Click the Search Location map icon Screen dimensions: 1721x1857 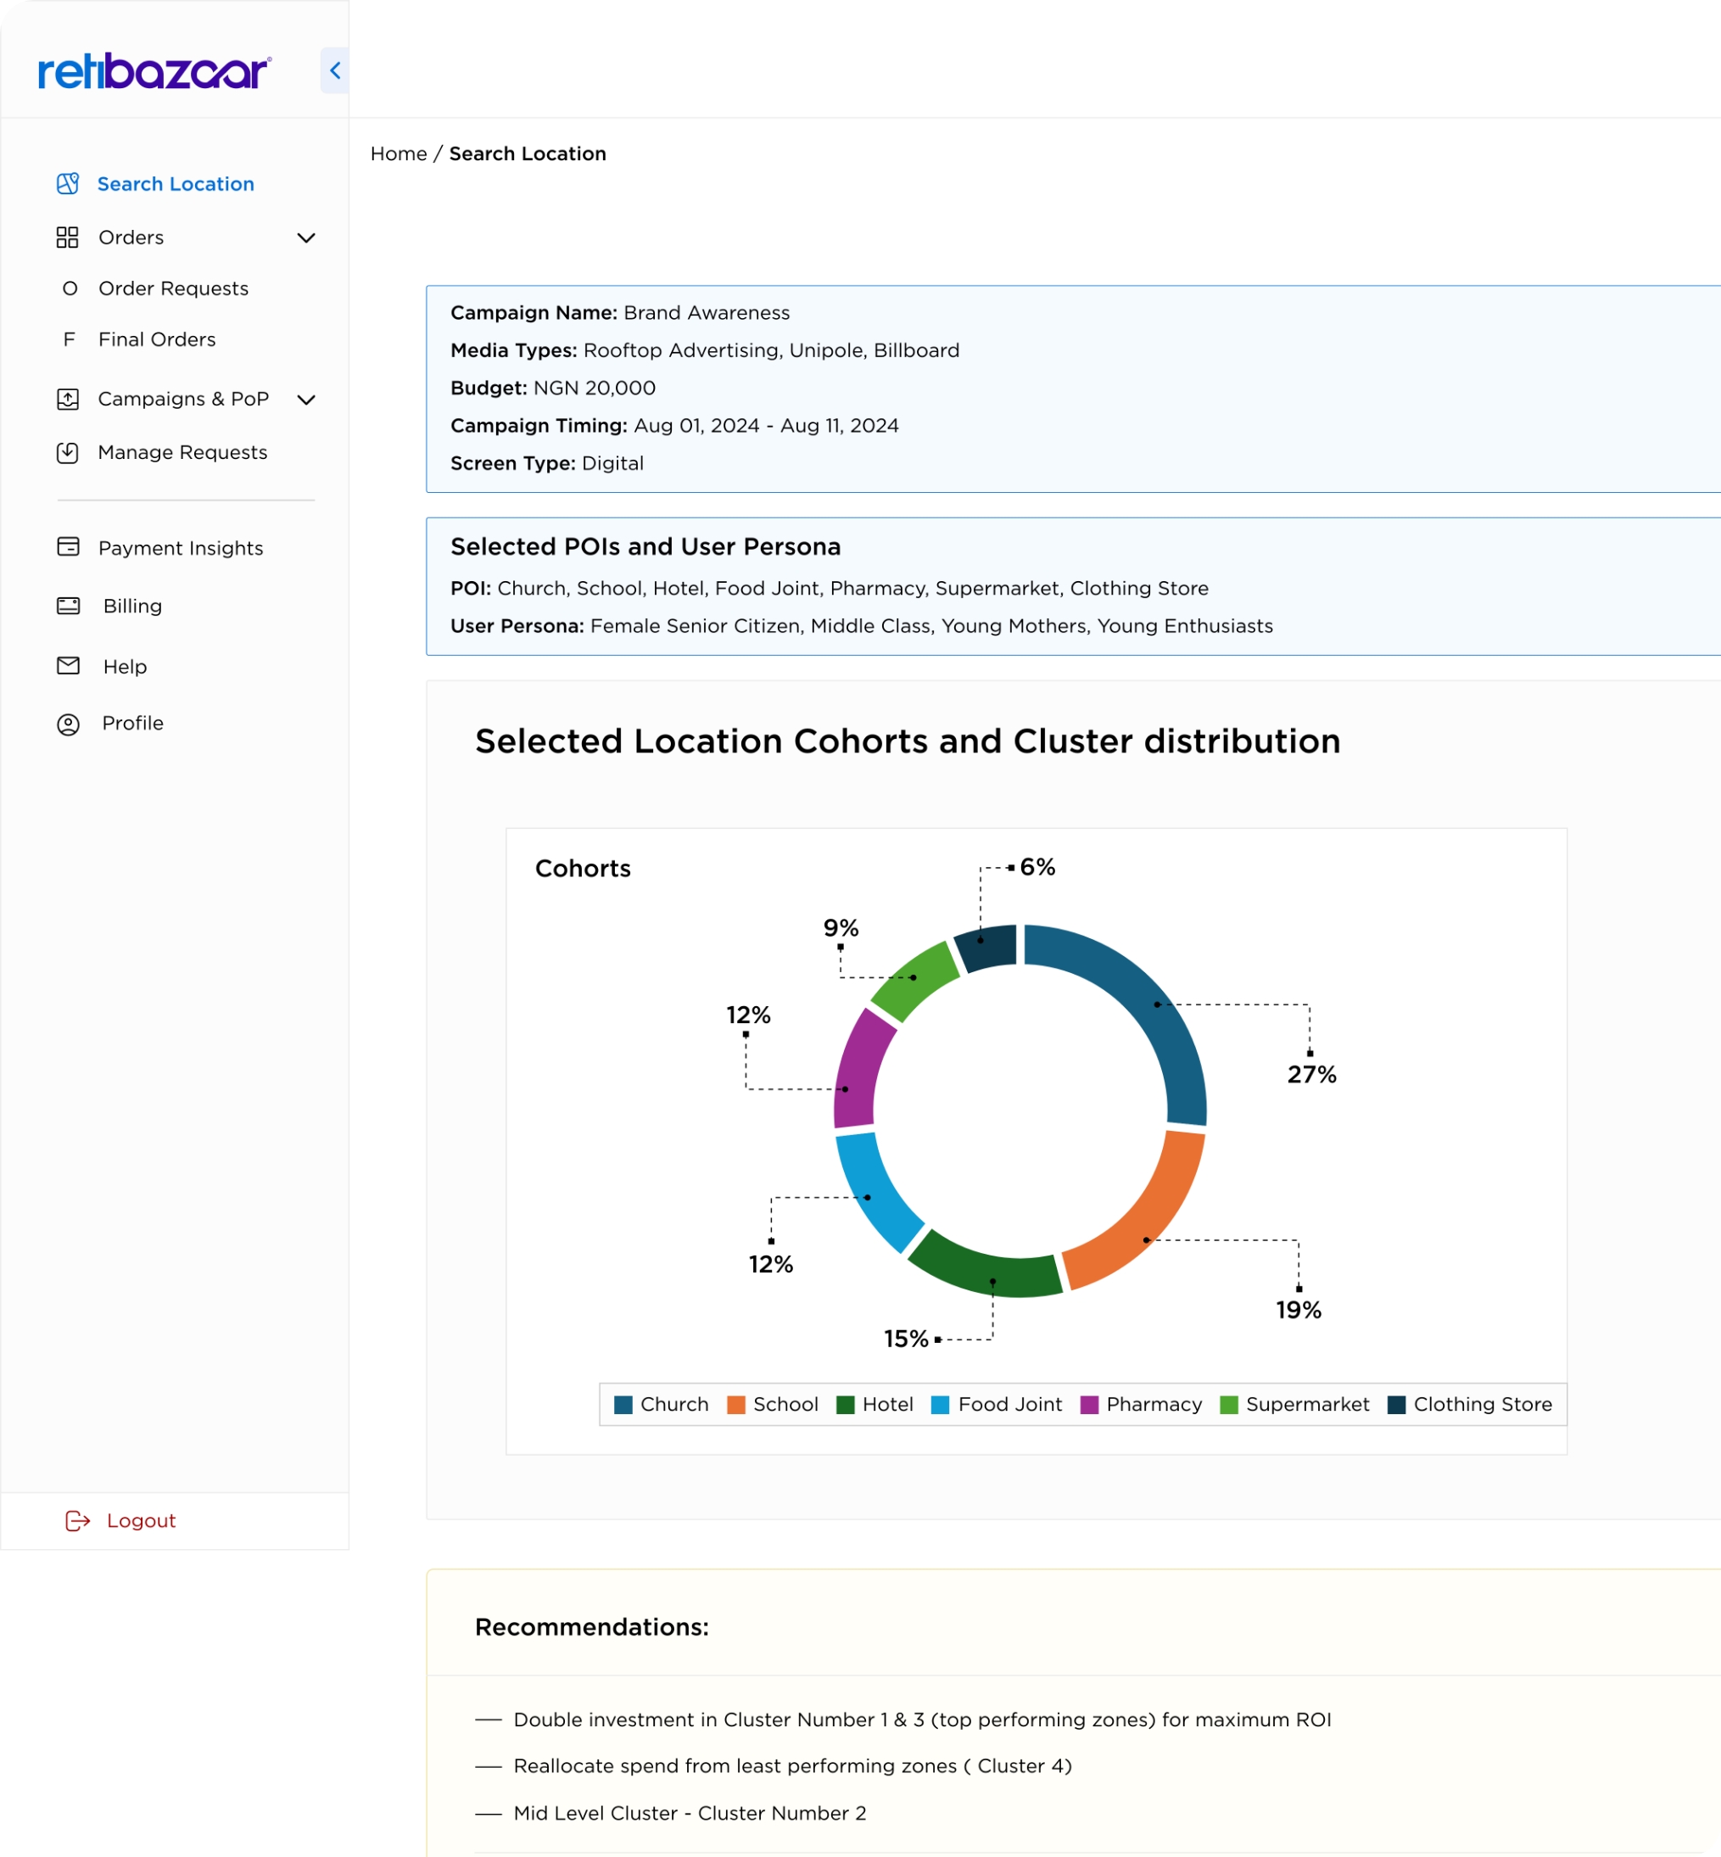pyautogui.click(x=67, y=183)
